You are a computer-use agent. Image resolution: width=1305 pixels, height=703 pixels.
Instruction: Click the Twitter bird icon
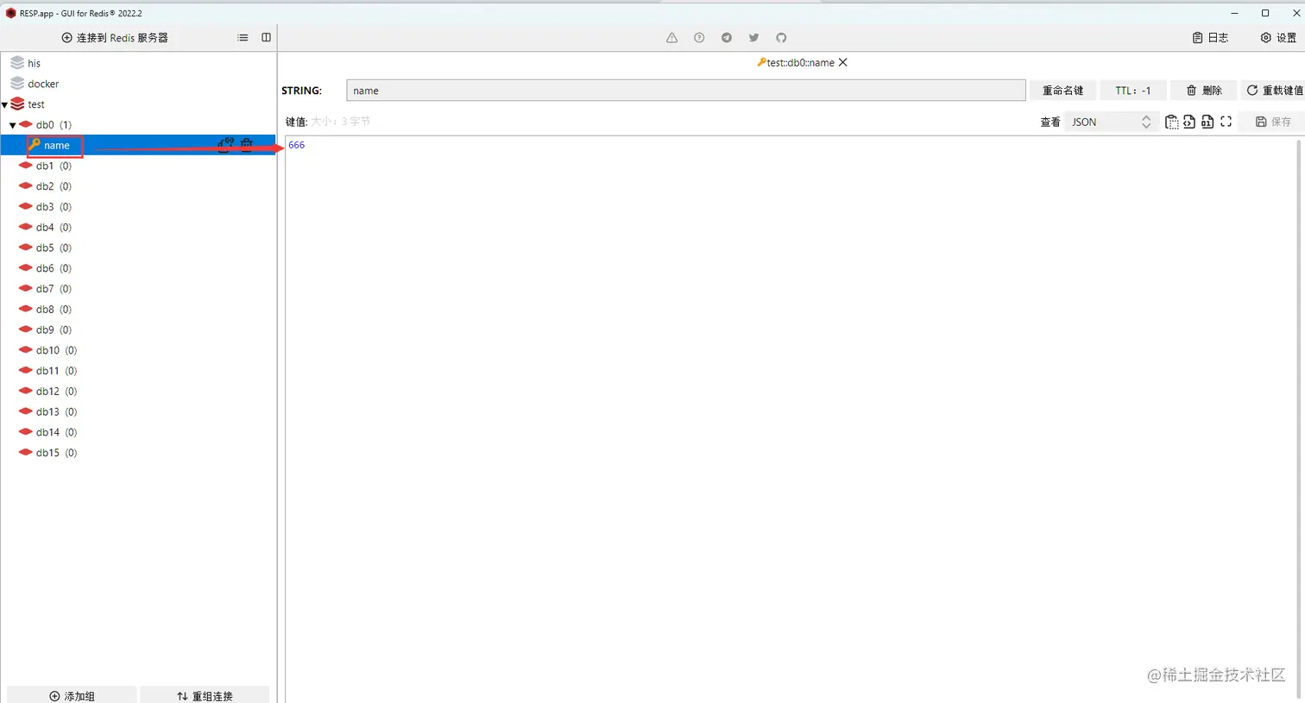pos(753,38)
